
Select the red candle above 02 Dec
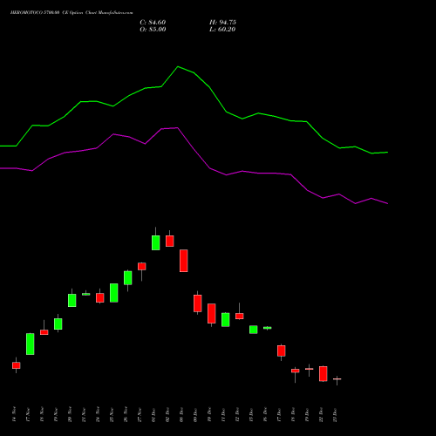pyautogui.click(x=170, y=241)
